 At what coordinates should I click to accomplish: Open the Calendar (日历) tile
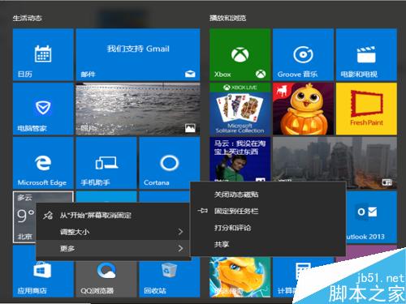(x=43, y=54)
